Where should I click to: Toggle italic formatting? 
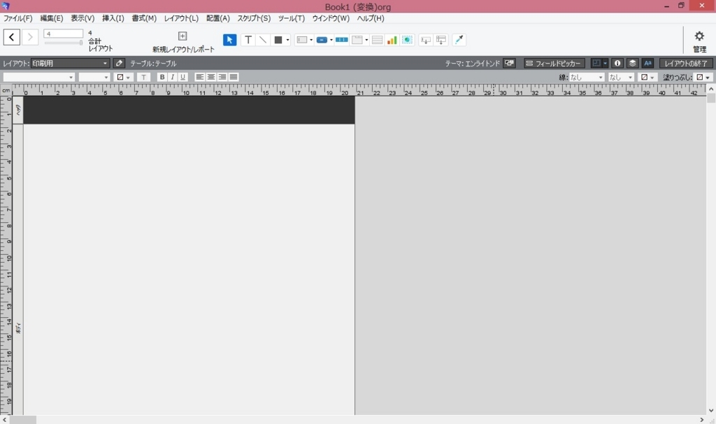(x=173, y=77)
